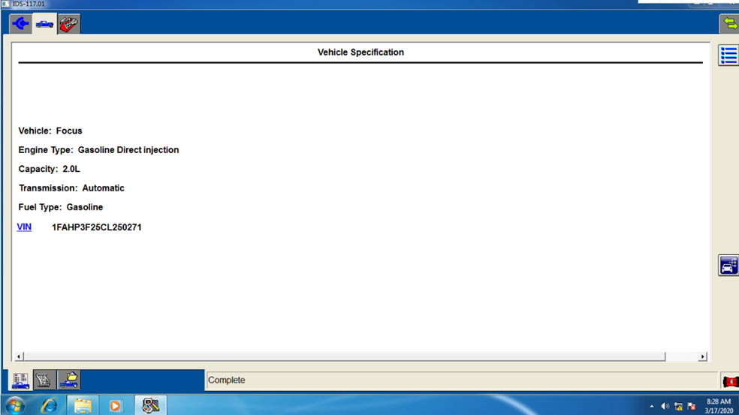Click Engine Type: Gasoline Direct injection
The width and height of the screenshot is (739, 415).
98,150
